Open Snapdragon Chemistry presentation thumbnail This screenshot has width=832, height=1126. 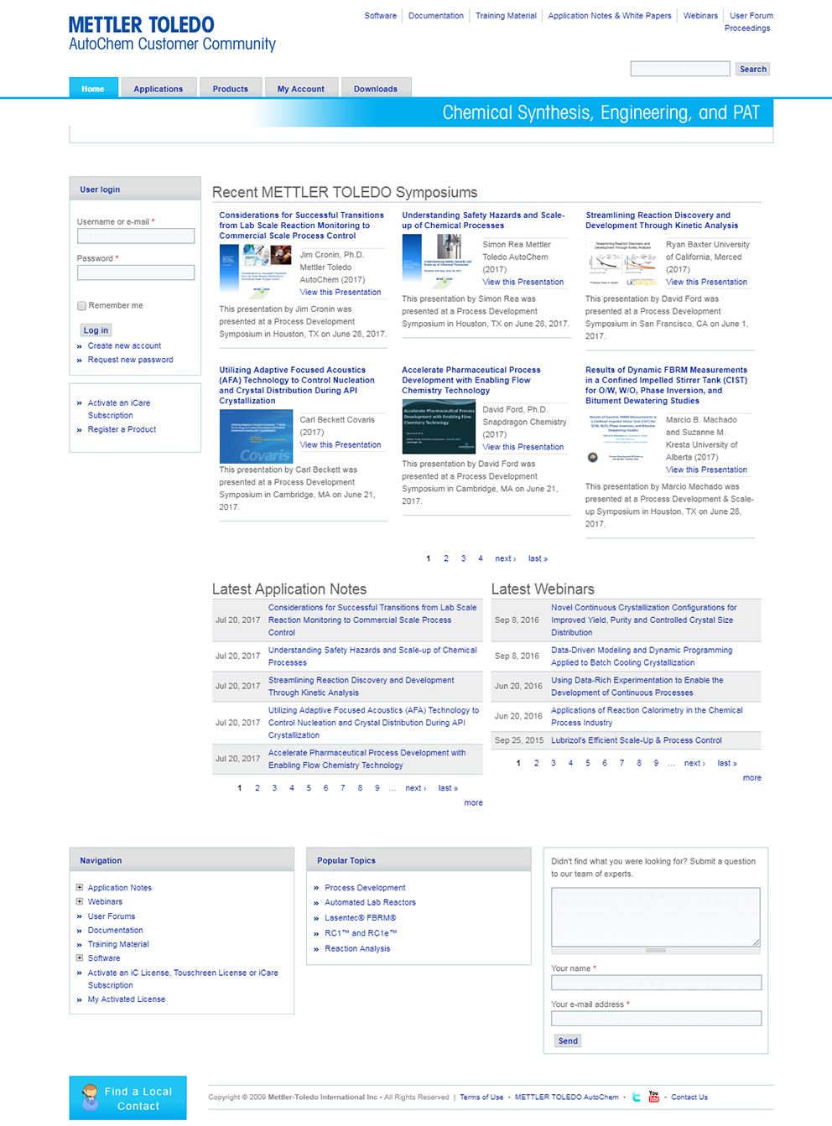point(438,428)
